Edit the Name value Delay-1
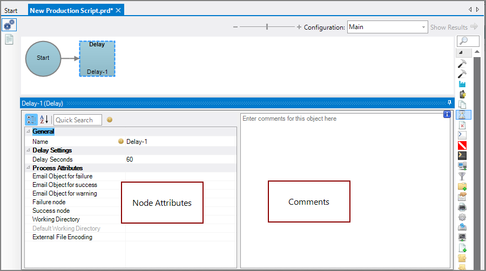The width and height of the screenshot is (486, 271). [180, 142]
